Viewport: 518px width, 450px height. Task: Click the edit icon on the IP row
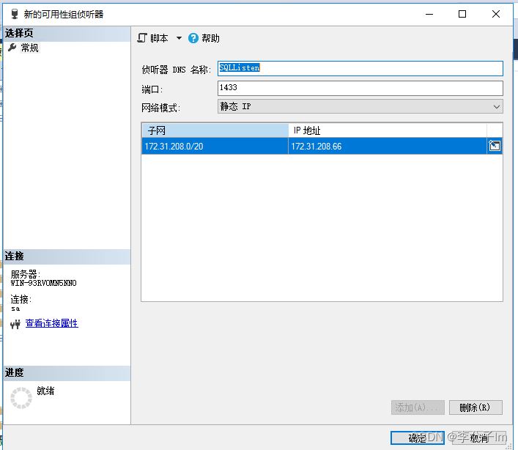pyautogui.click(x=495, y=146)
